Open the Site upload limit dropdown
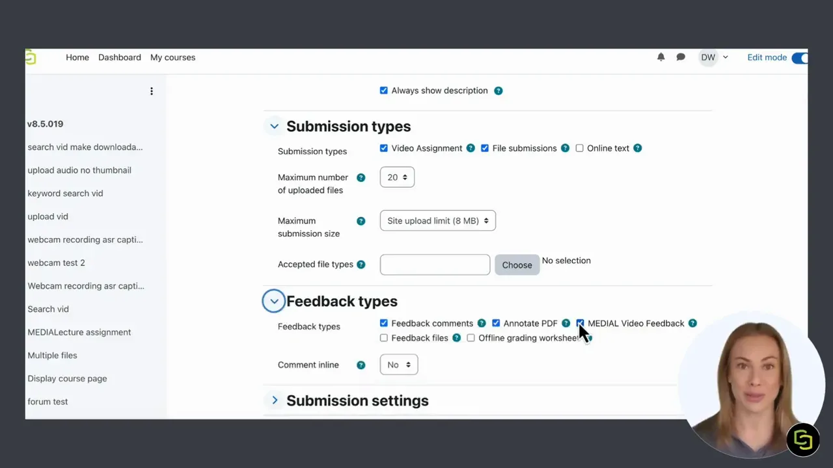 [x=438, y=221]
